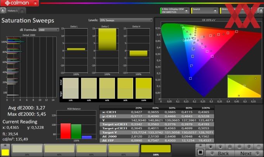
Task: Click the Play read series icon
Action: pyautogui.click(x=220, y=147)
